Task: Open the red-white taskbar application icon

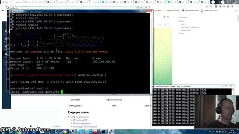Action: coord(96,131)
